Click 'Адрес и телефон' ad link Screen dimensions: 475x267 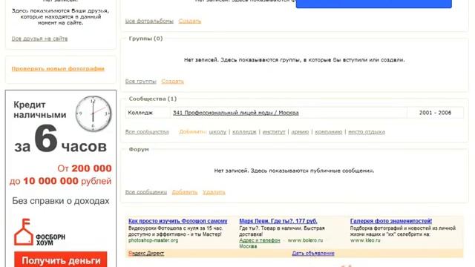point(260,240)
